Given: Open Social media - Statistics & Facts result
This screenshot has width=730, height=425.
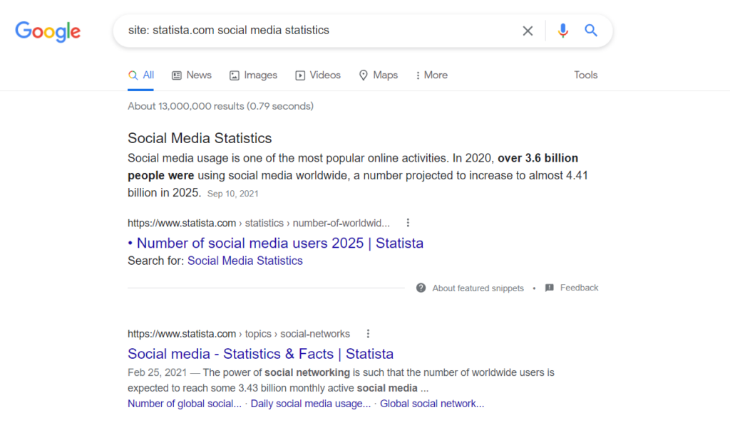Looking at the screenshot, I should point(260,353).
